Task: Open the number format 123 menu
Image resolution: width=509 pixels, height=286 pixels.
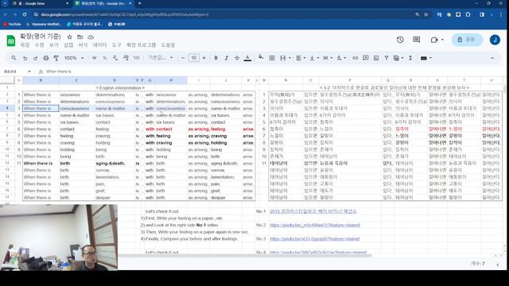Action: [x=136, y=58]
